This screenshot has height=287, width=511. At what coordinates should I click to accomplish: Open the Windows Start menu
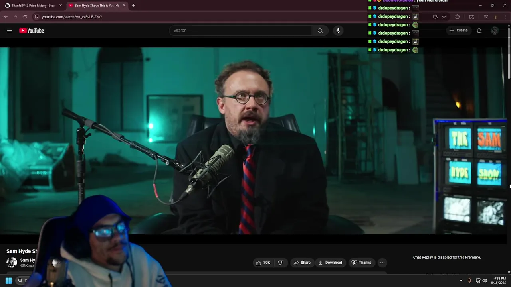(8, 281)
